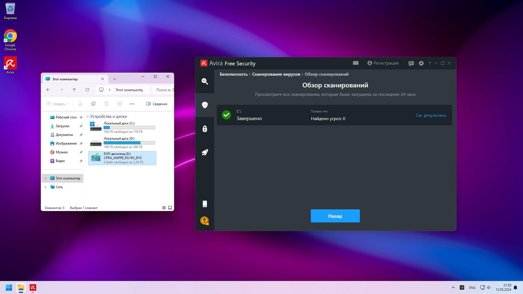The image size is (523, 294).
Task: Open a new Explorer tab with plus
Action: coord(114,79)
